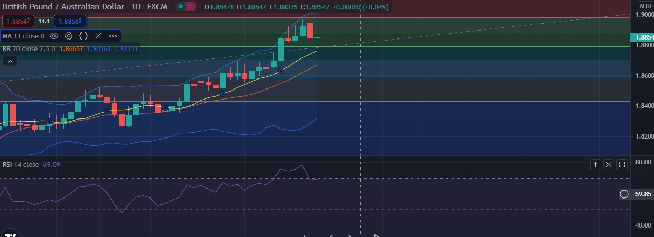Click the high price H1.88547

point(252,7)
